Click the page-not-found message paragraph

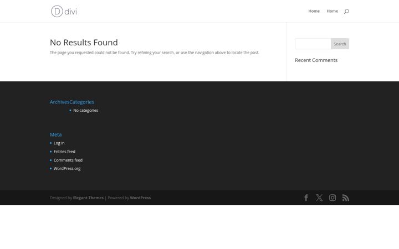155,53
